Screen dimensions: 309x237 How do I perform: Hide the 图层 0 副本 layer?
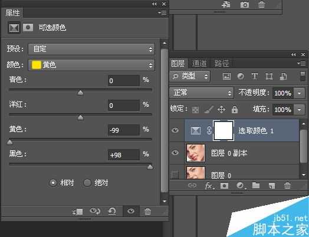(x=175, y=153)
